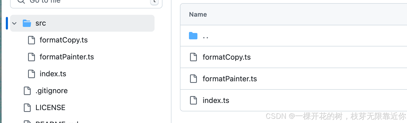Click formatPainter.ts file icon in sidebar
407x123 pixels.
click(x=31, y=57)
